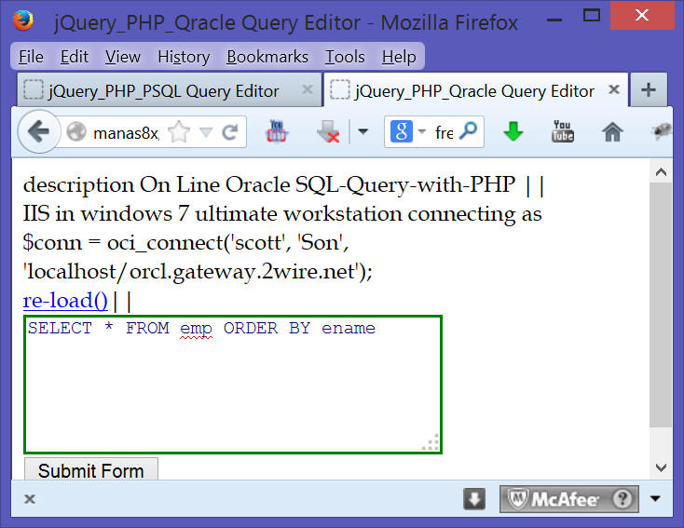Open the Bookmarks menu

tap(267, 57)
